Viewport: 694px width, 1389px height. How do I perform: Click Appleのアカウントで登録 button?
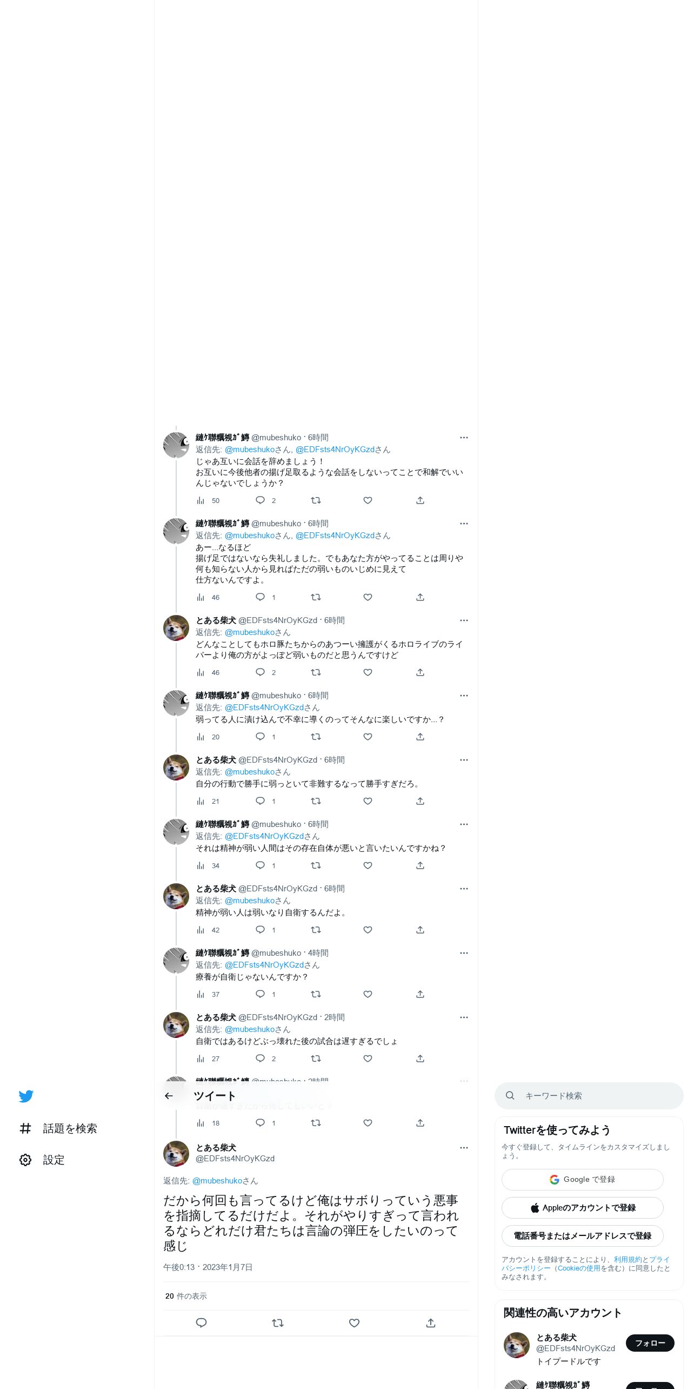[583, 1207]
